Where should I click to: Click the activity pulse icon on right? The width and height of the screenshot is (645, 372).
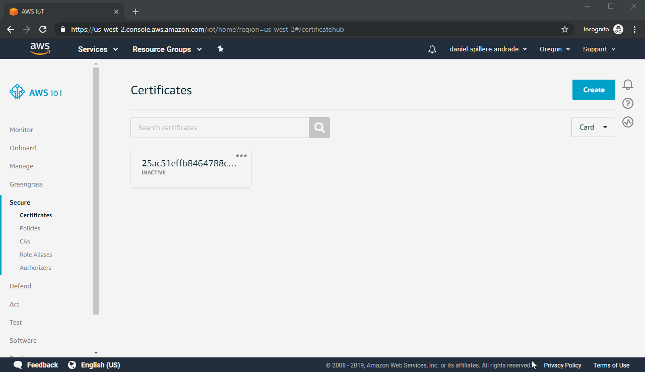[627, 122]
